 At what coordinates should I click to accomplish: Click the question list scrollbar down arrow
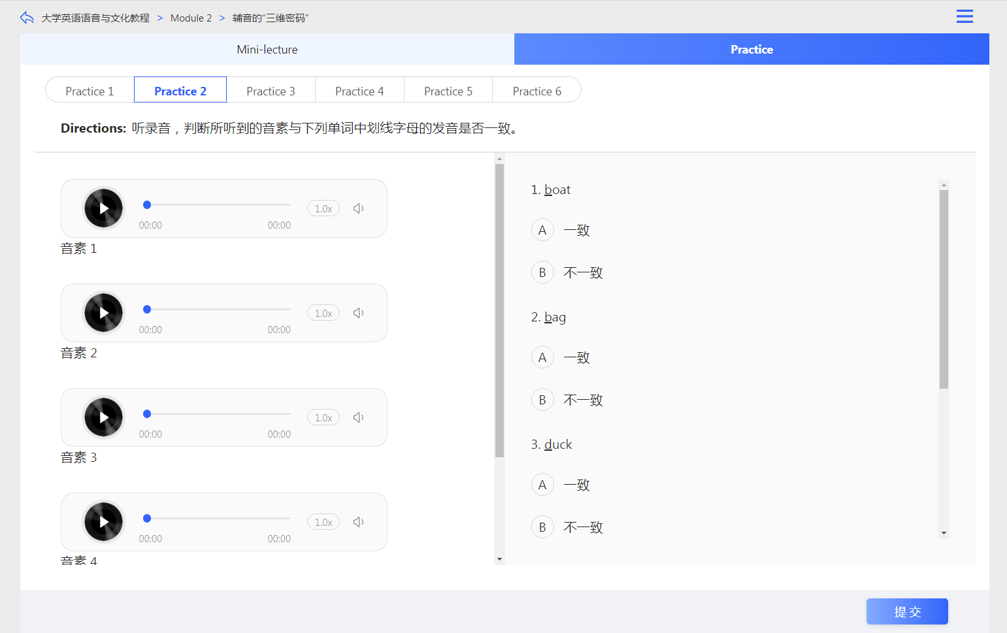click(x=944, y=533)
